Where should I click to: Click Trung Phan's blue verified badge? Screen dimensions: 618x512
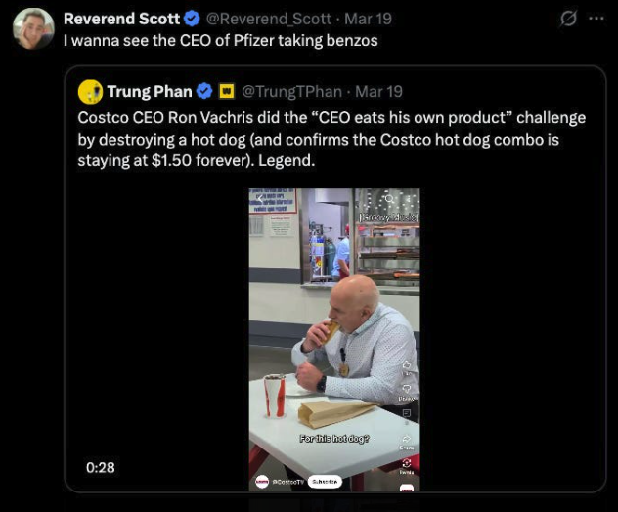point(204,92)
